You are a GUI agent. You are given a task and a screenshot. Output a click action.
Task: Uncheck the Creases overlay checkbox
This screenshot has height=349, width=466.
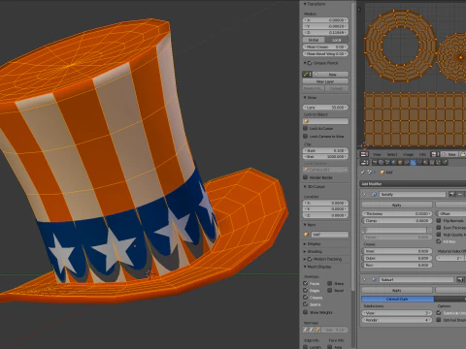(x=305, y=298)
